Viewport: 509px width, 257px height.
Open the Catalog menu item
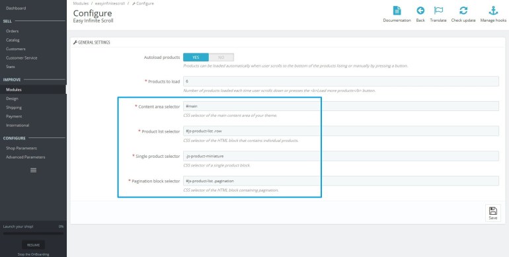(x=13, y=40)
